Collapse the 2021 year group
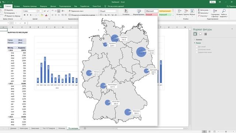236x133 pixels. click(x=8, y=50)
